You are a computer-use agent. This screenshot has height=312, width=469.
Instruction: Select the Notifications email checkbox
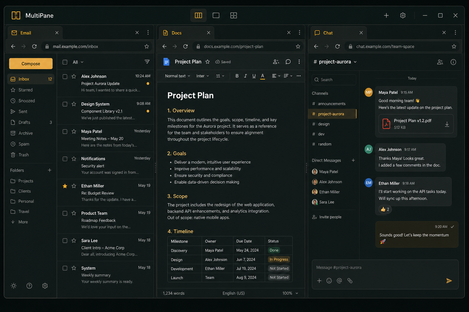[65, 159]
